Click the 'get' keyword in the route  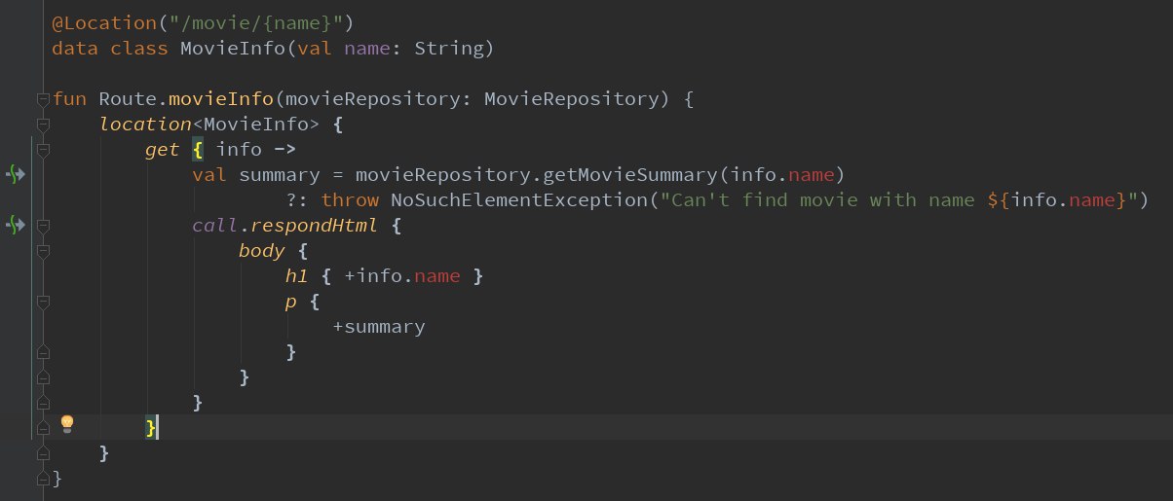coord(163,150)
